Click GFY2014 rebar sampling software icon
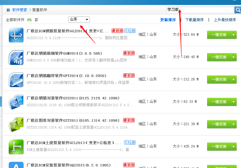The width and height of the screenshot is (241, 168). click(16, 80)
